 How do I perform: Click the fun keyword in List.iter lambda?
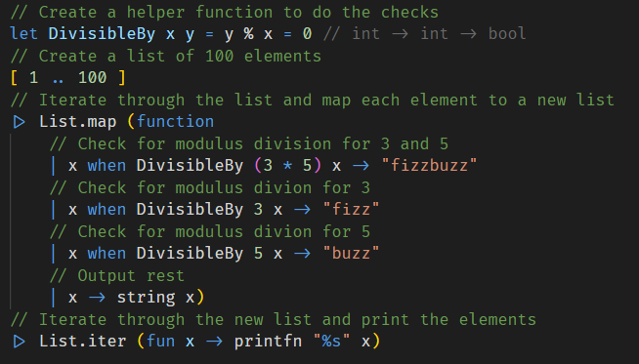tap(160, 342)
